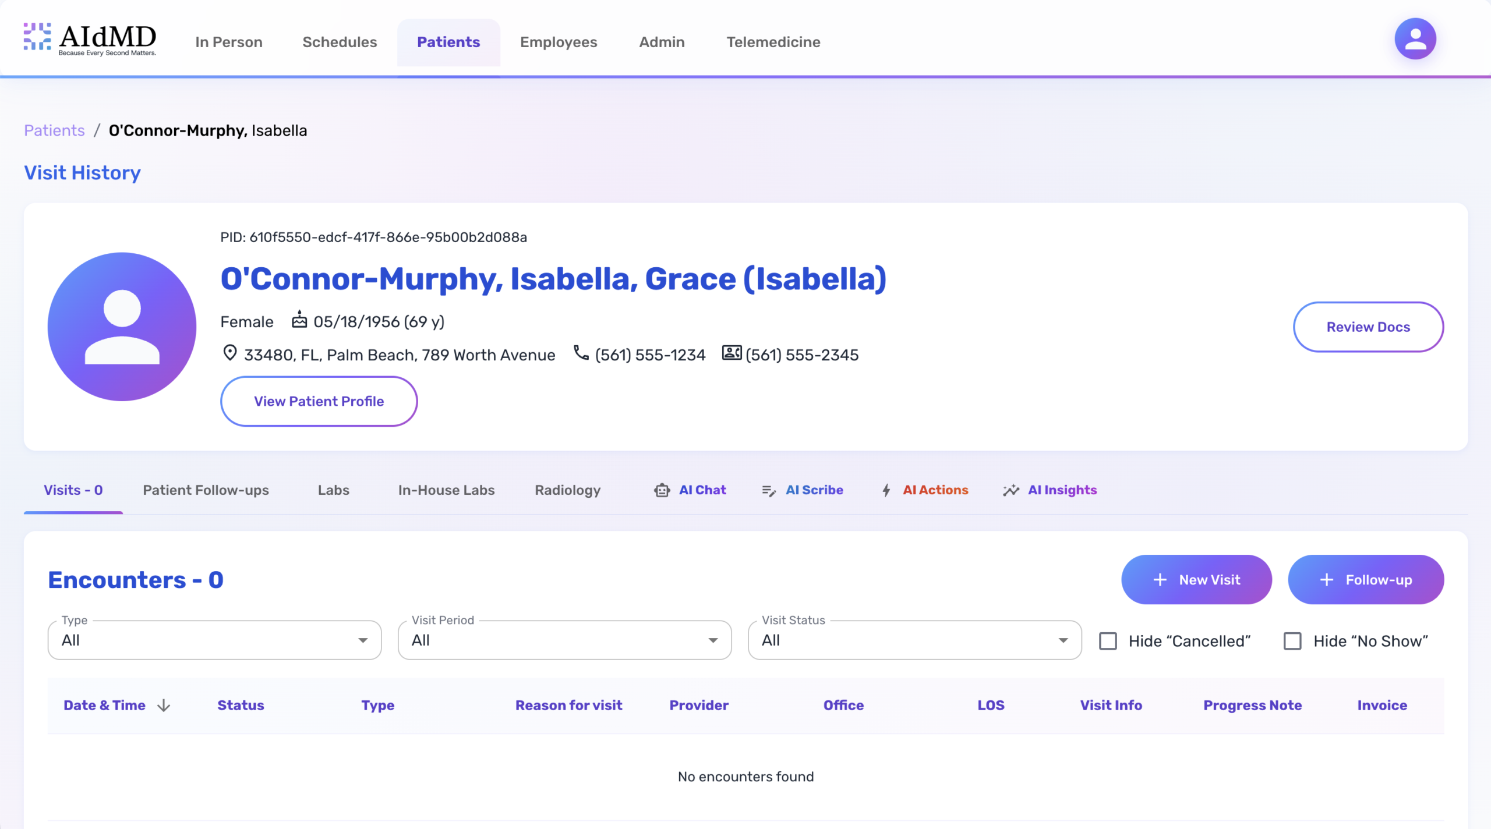
Task: Sort by Date & Time arrow icon
Action: point(164,706)
